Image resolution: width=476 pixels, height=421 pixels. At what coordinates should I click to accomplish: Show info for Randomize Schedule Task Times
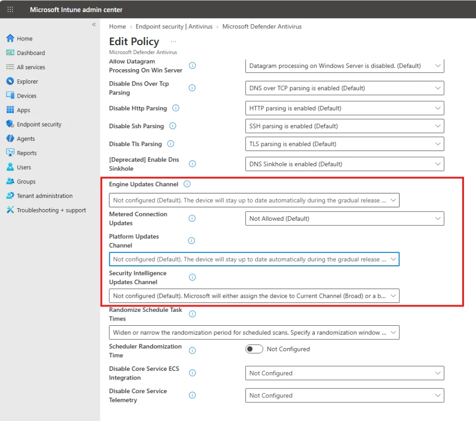pos(192,314)
